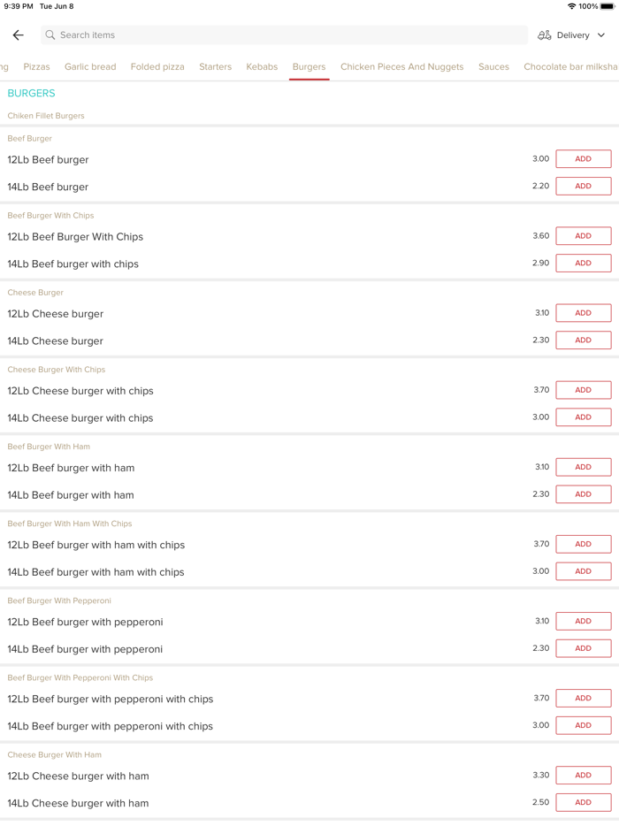This screenshot has width=619, height=826.
Task: Select the Kebabs tab
Action: point(262,66)
